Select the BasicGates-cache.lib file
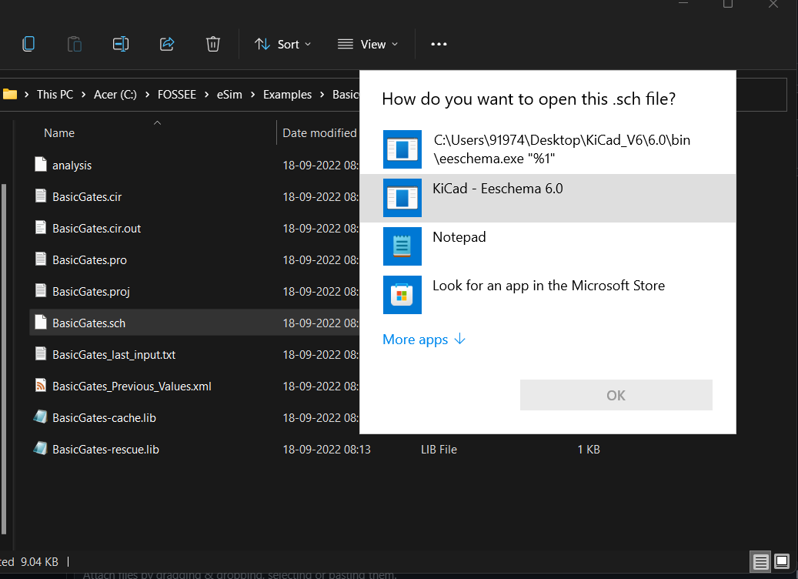This screenshot has width=798, height=579. (x=104, y=418)
